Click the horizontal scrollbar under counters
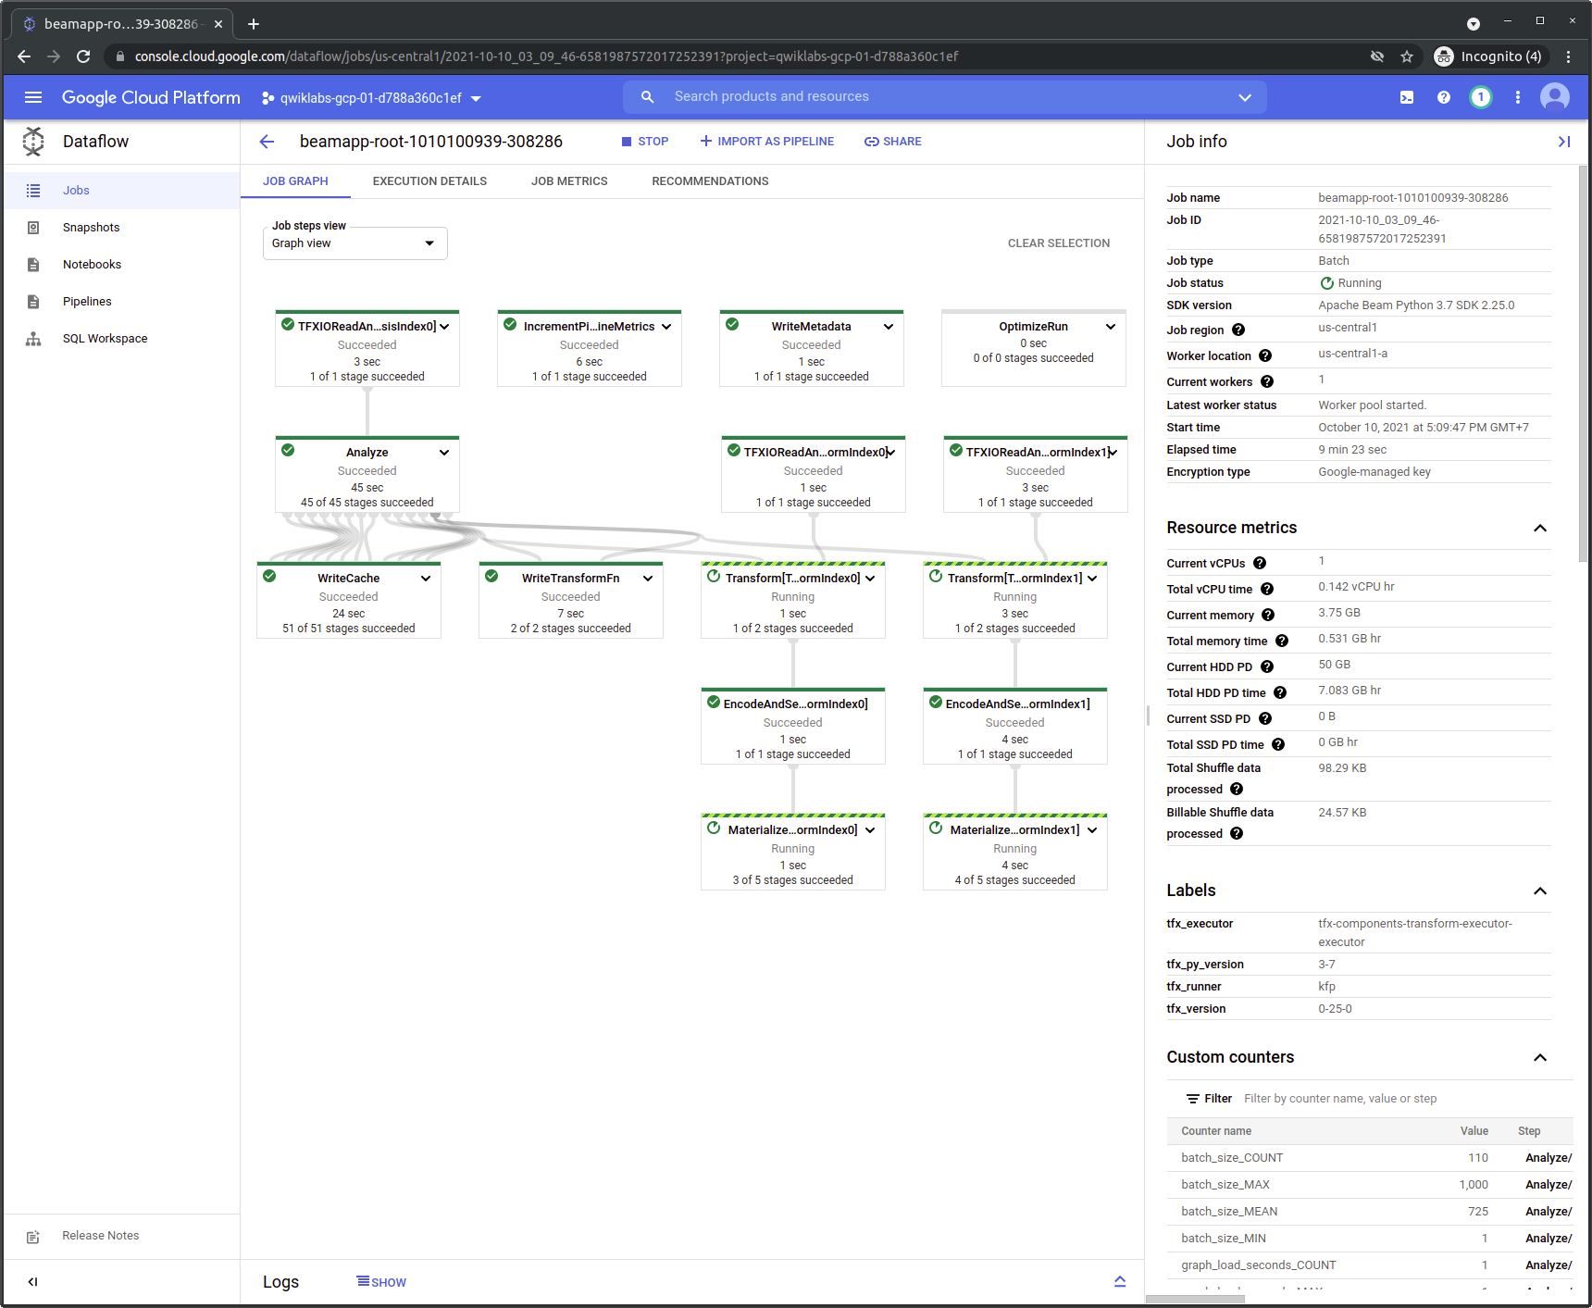 tap(1195, 1299)
